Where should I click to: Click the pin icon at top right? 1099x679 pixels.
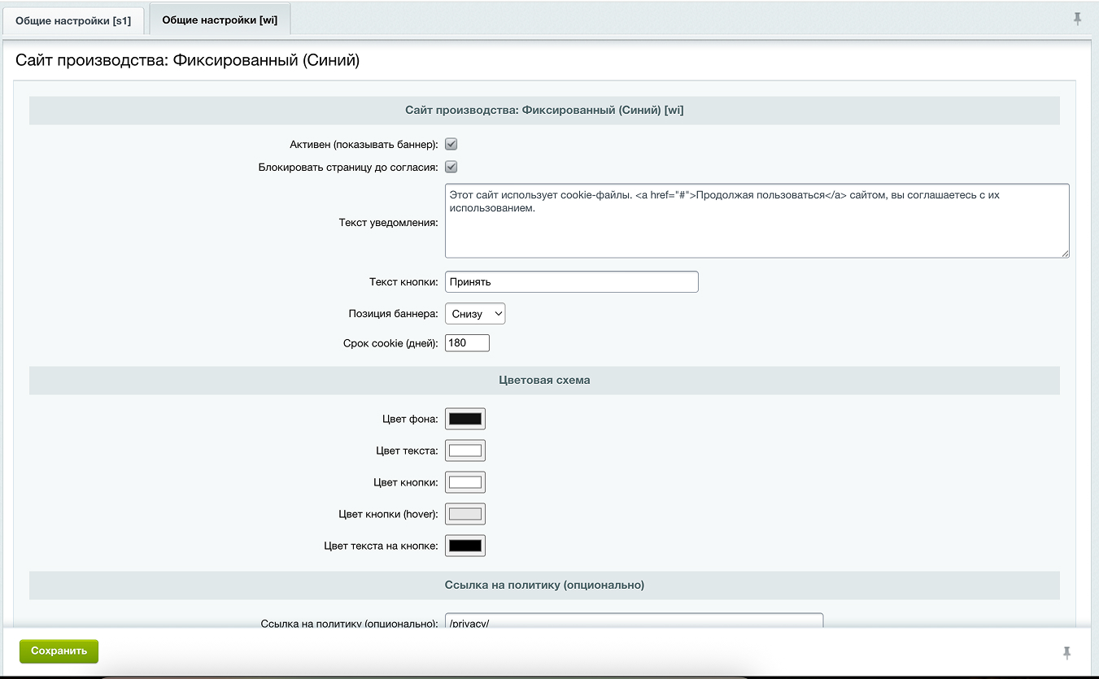[x=1077, y=19]
